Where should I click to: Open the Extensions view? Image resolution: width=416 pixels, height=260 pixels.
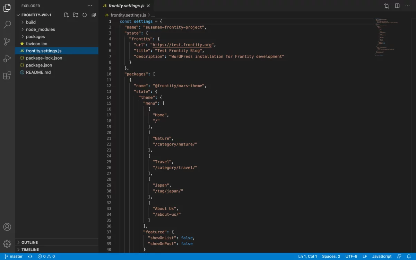click(x=7, y=75)
